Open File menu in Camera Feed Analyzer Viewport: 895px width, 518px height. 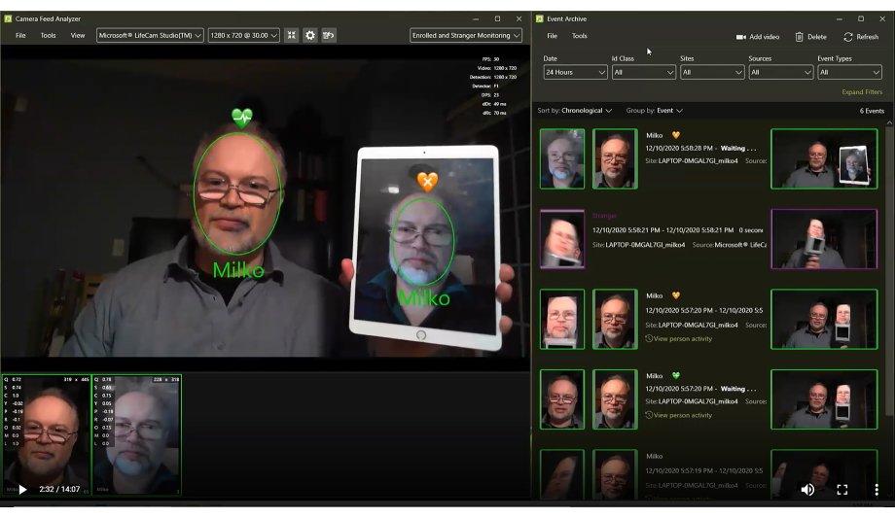point(20,35)
